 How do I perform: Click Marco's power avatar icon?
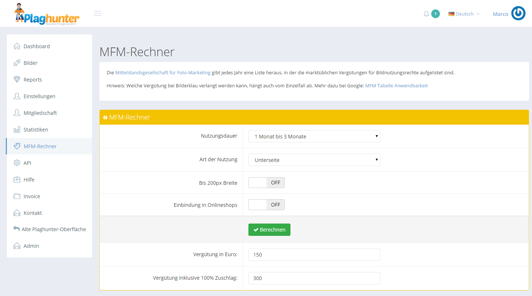[518, 13]
